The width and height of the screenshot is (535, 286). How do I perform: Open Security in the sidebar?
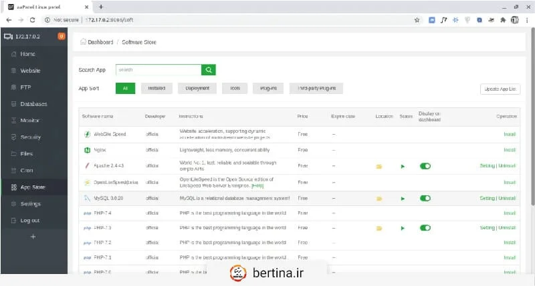(x=34, y=137)
